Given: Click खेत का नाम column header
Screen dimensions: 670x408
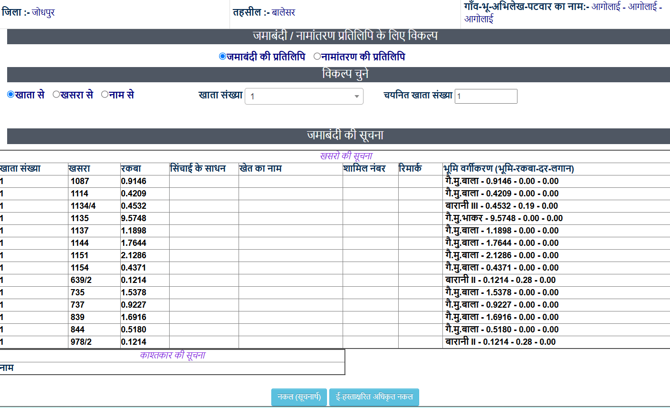Looking at the screenshot, I should [260, 169].
